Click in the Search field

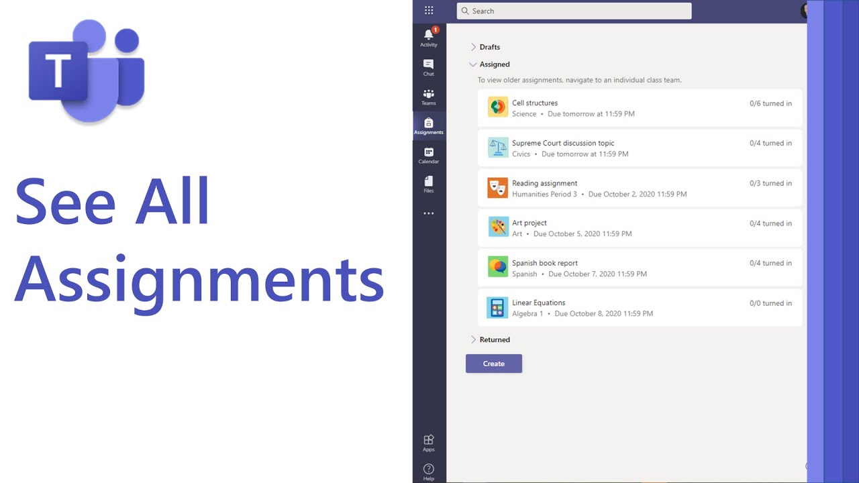(574, 11)
